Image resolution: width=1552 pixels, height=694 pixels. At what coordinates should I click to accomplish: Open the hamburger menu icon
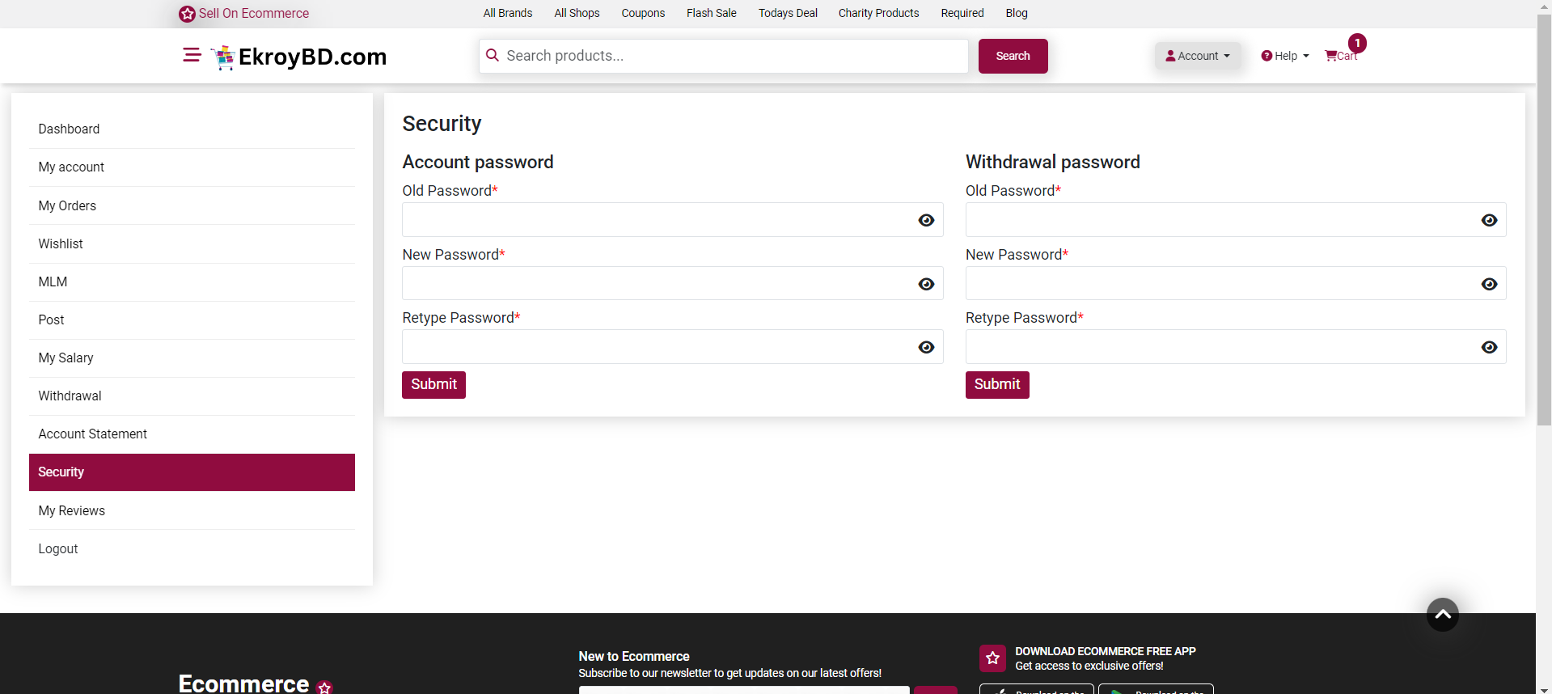tap(192, 55)
